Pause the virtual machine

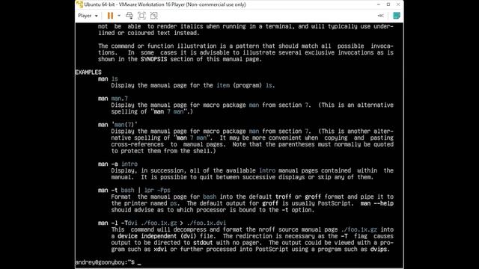[110, 16]
